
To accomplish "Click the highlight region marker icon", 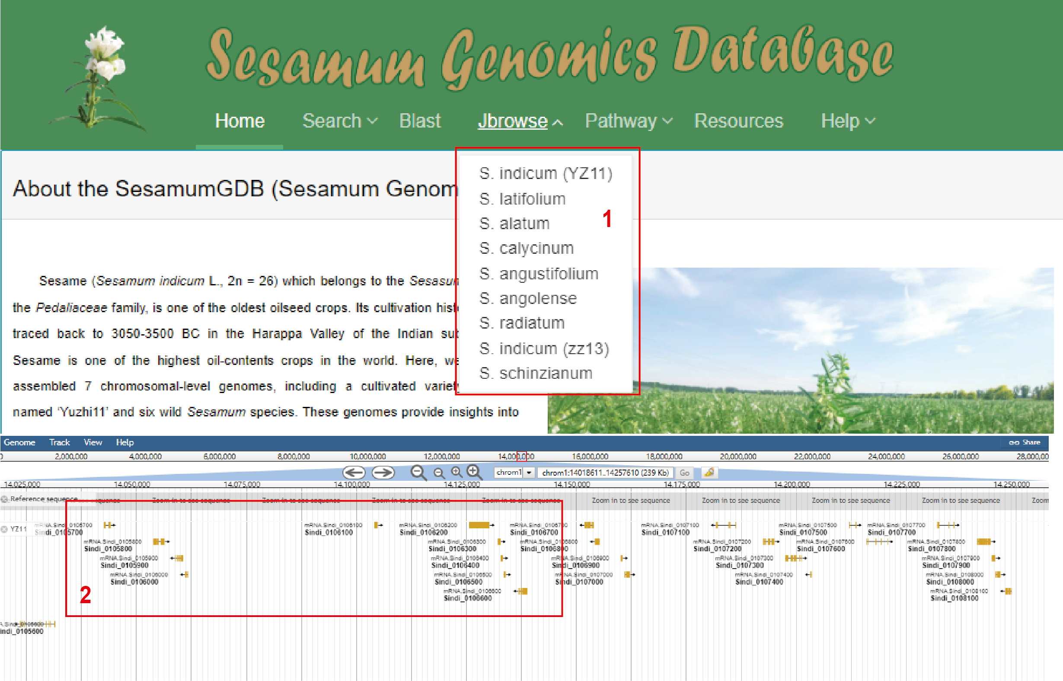I will (x=709, y=473).
